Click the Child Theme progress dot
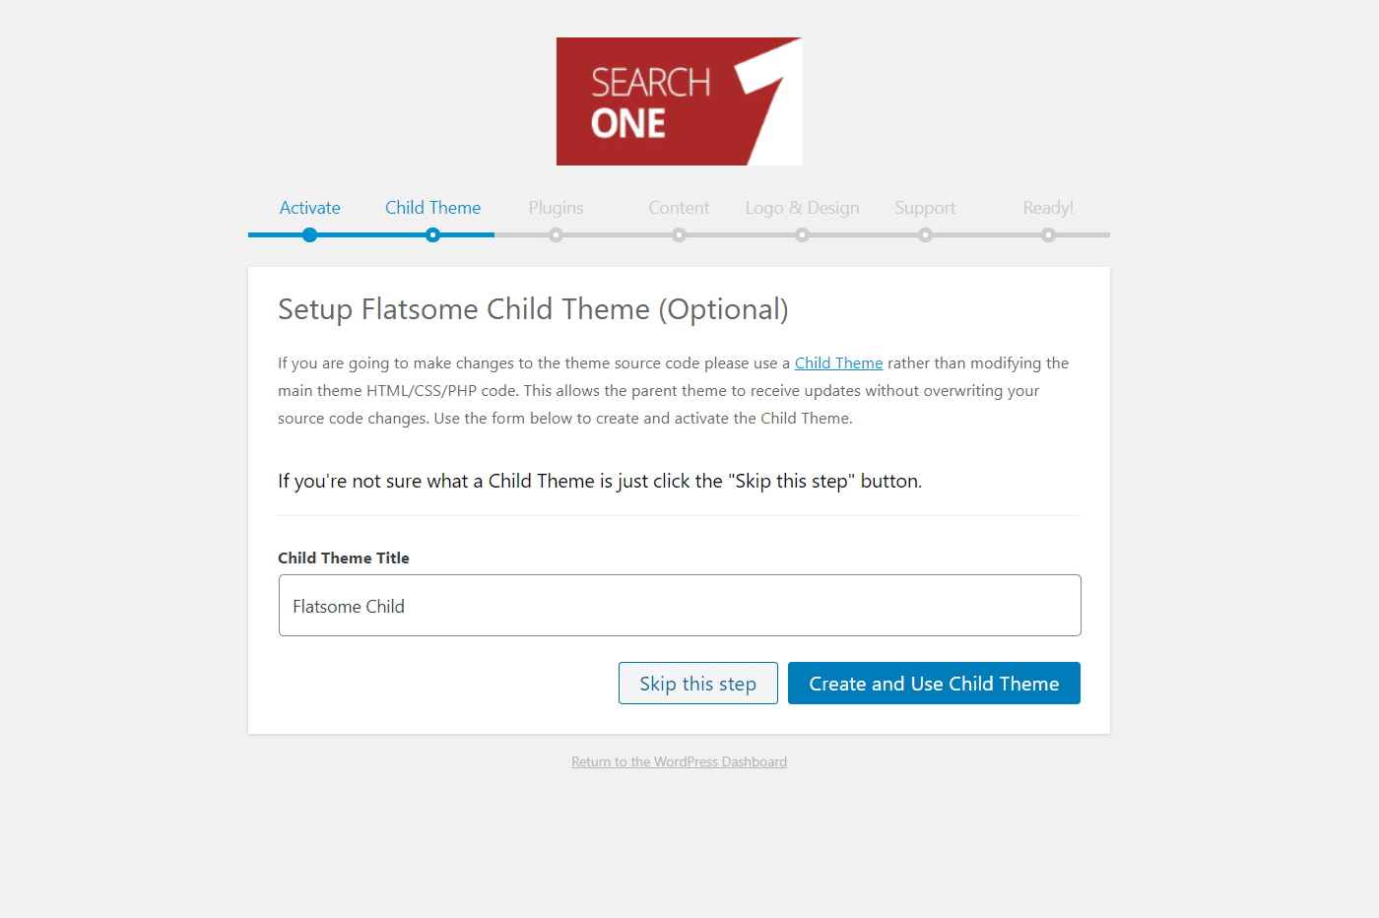Image resolution: width=1379 pixels, height=918 pixels. pyautogui.click(x=432, y=234)
